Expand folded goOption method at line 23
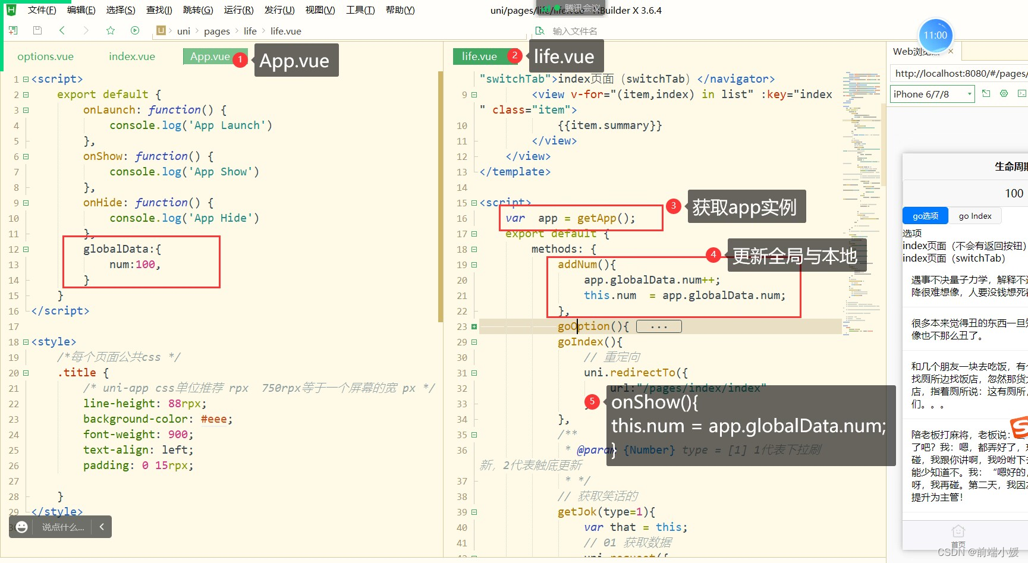The width and height of the screenshot is (1028, 563). (474, 326)
